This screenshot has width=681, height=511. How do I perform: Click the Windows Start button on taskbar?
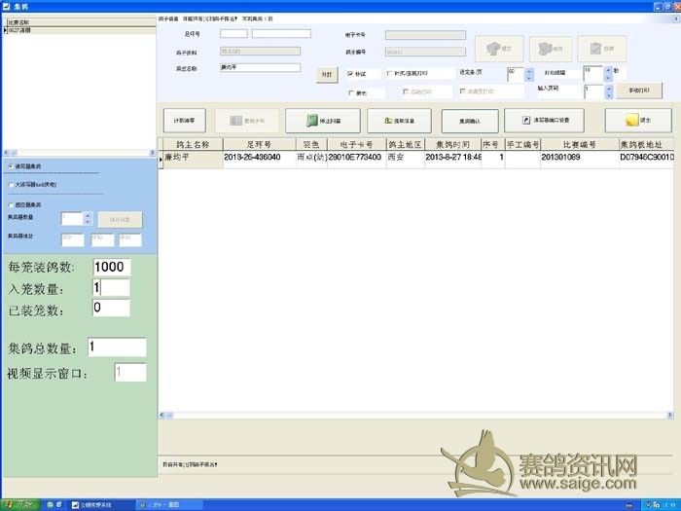(x=18, y=504)
